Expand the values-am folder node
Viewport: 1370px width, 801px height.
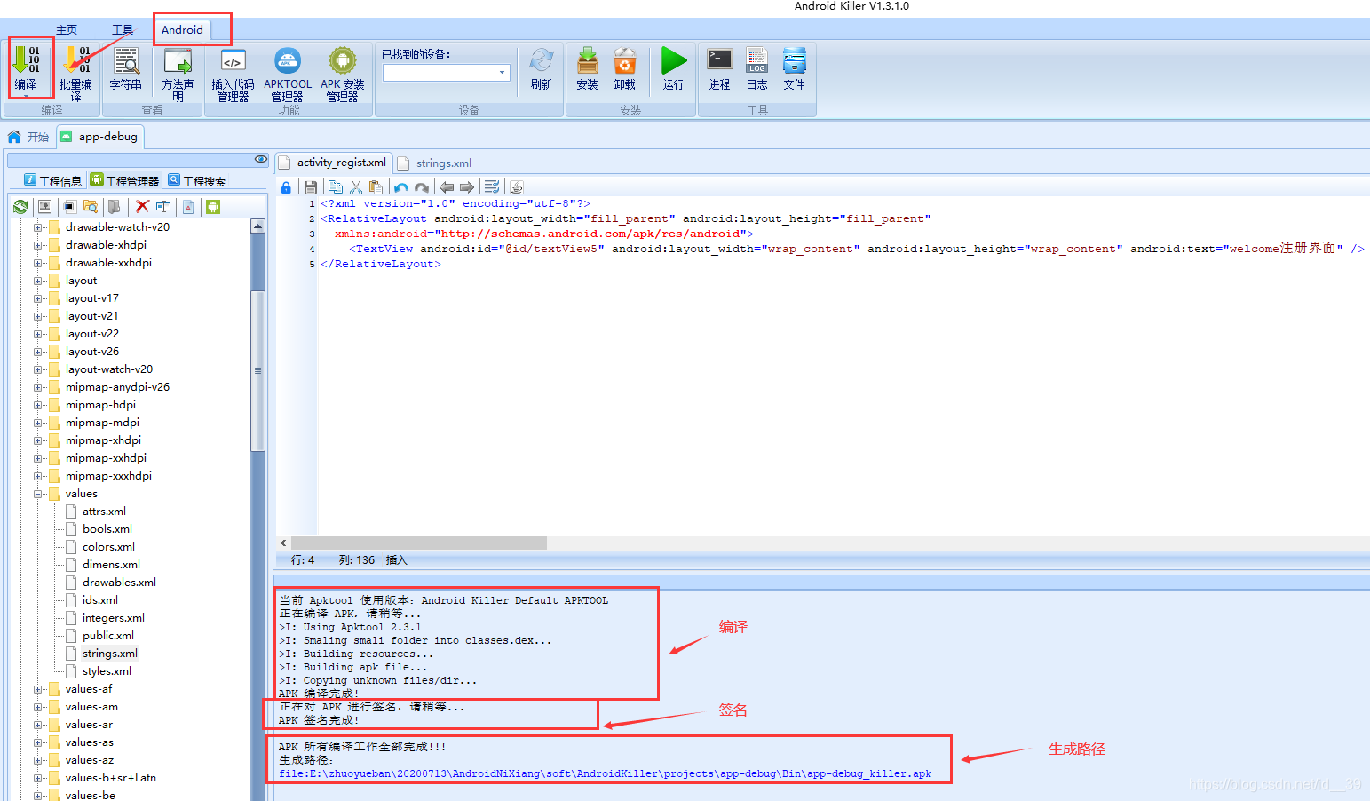[38, 707]
